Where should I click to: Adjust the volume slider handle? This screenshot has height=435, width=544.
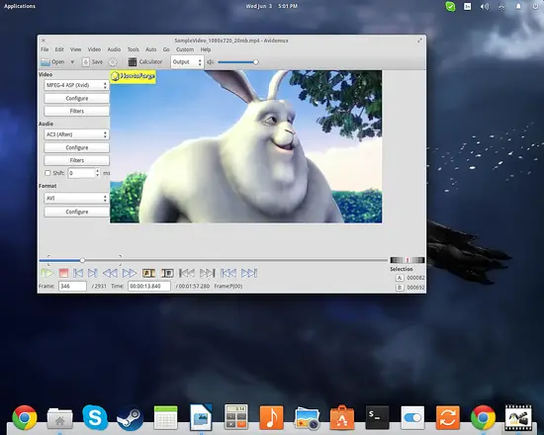tap(256, 62)
